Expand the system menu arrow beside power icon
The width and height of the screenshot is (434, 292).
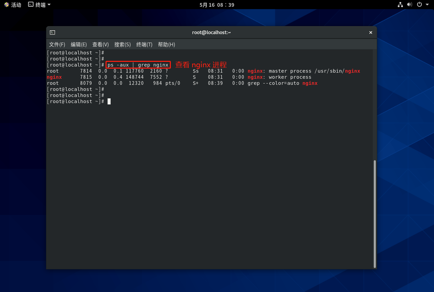(427, 5)
